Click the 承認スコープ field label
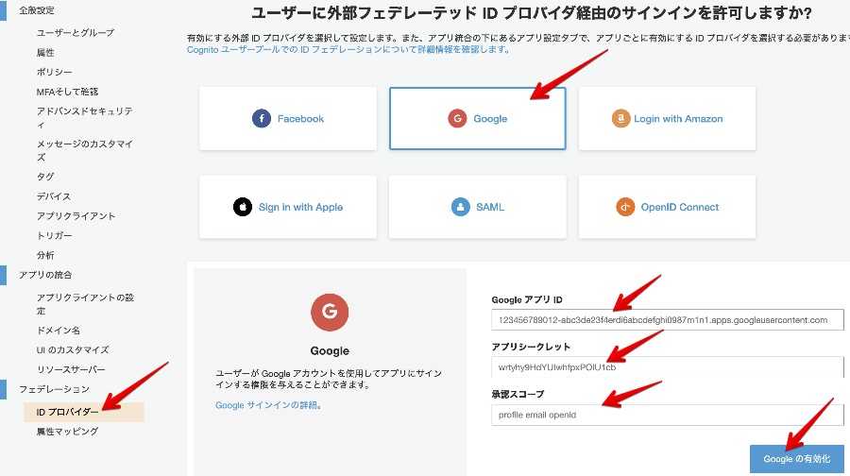The image size is (850, 476). click(518, 394)
